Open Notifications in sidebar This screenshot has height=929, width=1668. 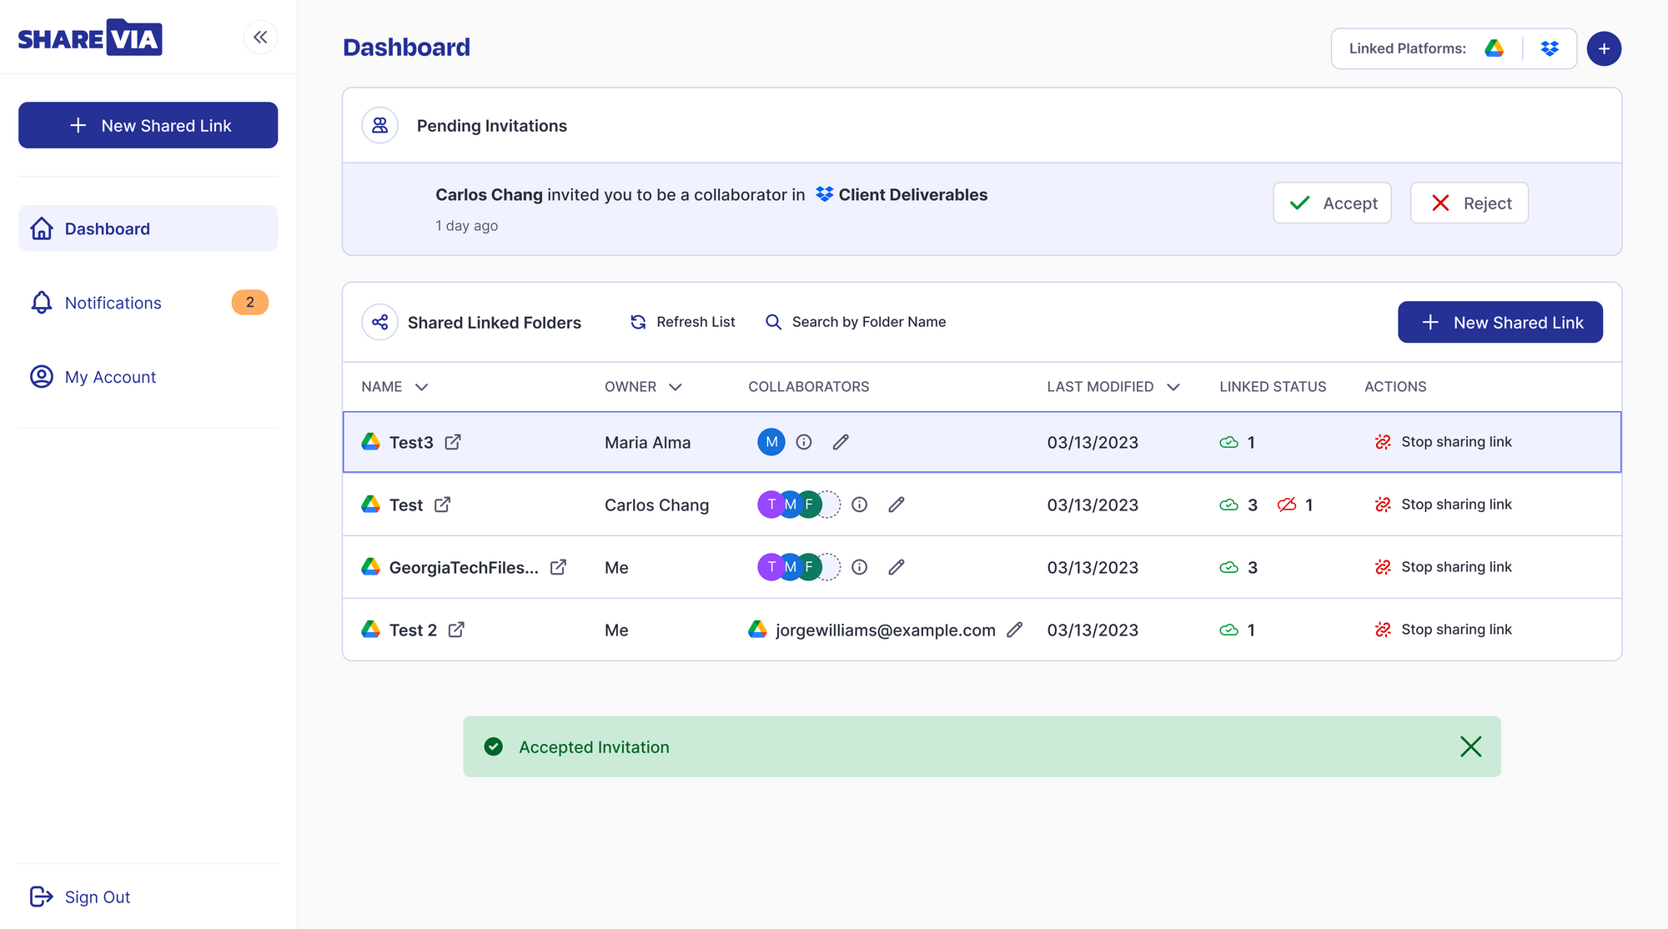coord(113,303)
